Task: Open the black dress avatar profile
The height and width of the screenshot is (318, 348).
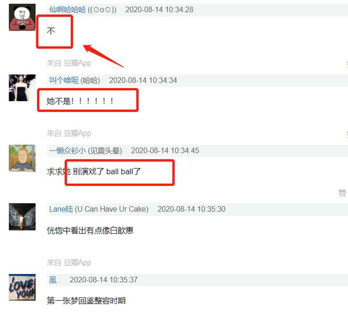Action: pyautogui.click(x=22, y=88)
